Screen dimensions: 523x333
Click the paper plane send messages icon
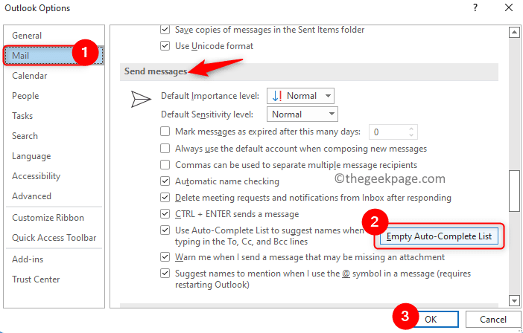click(141, 99)
